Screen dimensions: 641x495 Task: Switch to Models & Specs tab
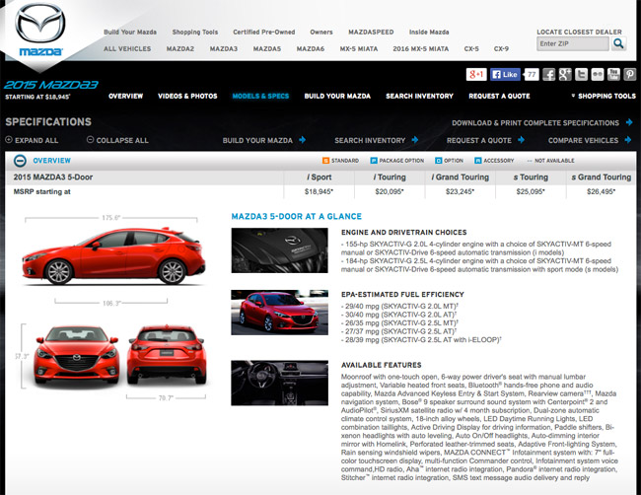pyautogui.click(x=260, y=96)
